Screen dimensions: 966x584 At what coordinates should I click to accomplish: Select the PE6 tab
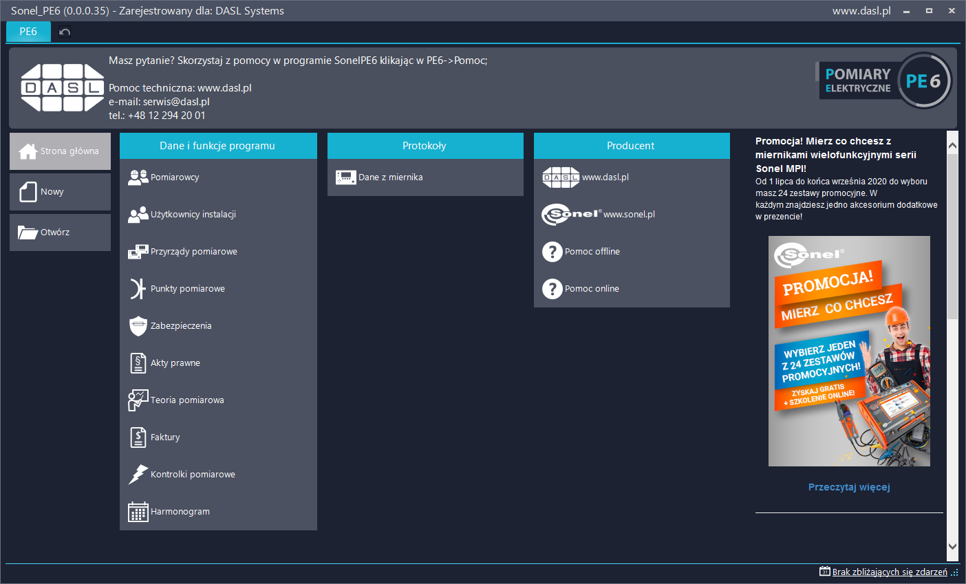(x=28, y=32)
